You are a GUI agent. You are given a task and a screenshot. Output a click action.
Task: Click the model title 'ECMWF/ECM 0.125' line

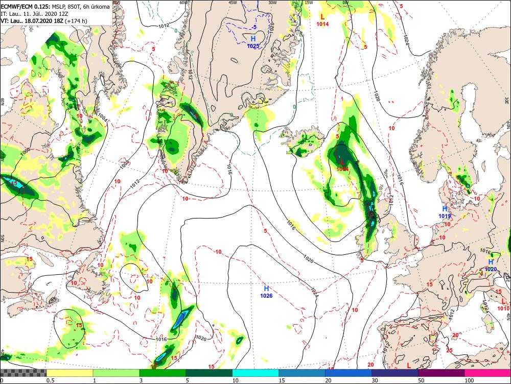pyautogui.click(x=55, y=7)
